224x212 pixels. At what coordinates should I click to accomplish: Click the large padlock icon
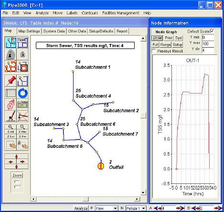click(11, 54)
